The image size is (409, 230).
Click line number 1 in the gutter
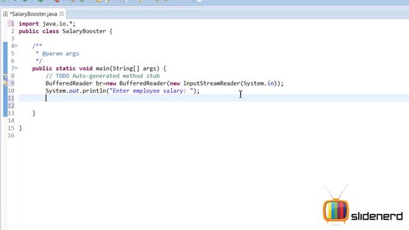[12, 24]
